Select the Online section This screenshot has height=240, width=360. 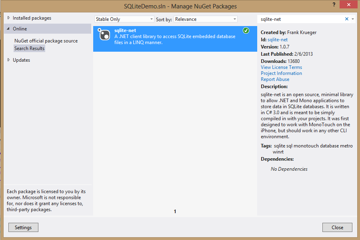click(48, 29)
